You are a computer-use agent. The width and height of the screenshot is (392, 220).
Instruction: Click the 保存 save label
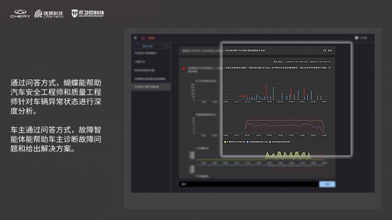[330, 51]
